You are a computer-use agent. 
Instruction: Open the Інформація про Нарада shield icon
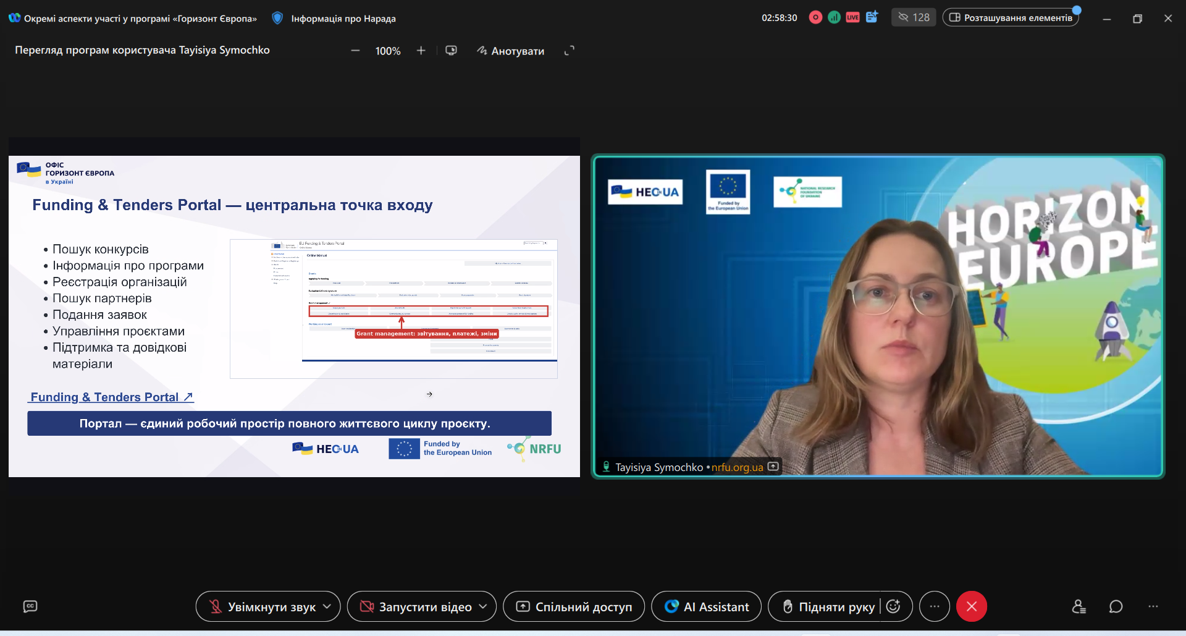[278, 19]
